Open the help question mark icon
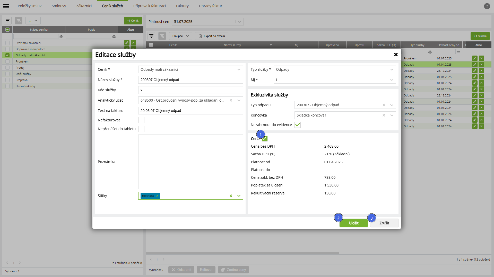Image resolution: width=494 pixels, height=277 pixels. (487, 6)
